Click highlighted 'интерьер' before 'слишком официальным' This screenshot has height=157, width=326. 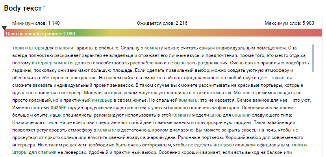(224, 145)
